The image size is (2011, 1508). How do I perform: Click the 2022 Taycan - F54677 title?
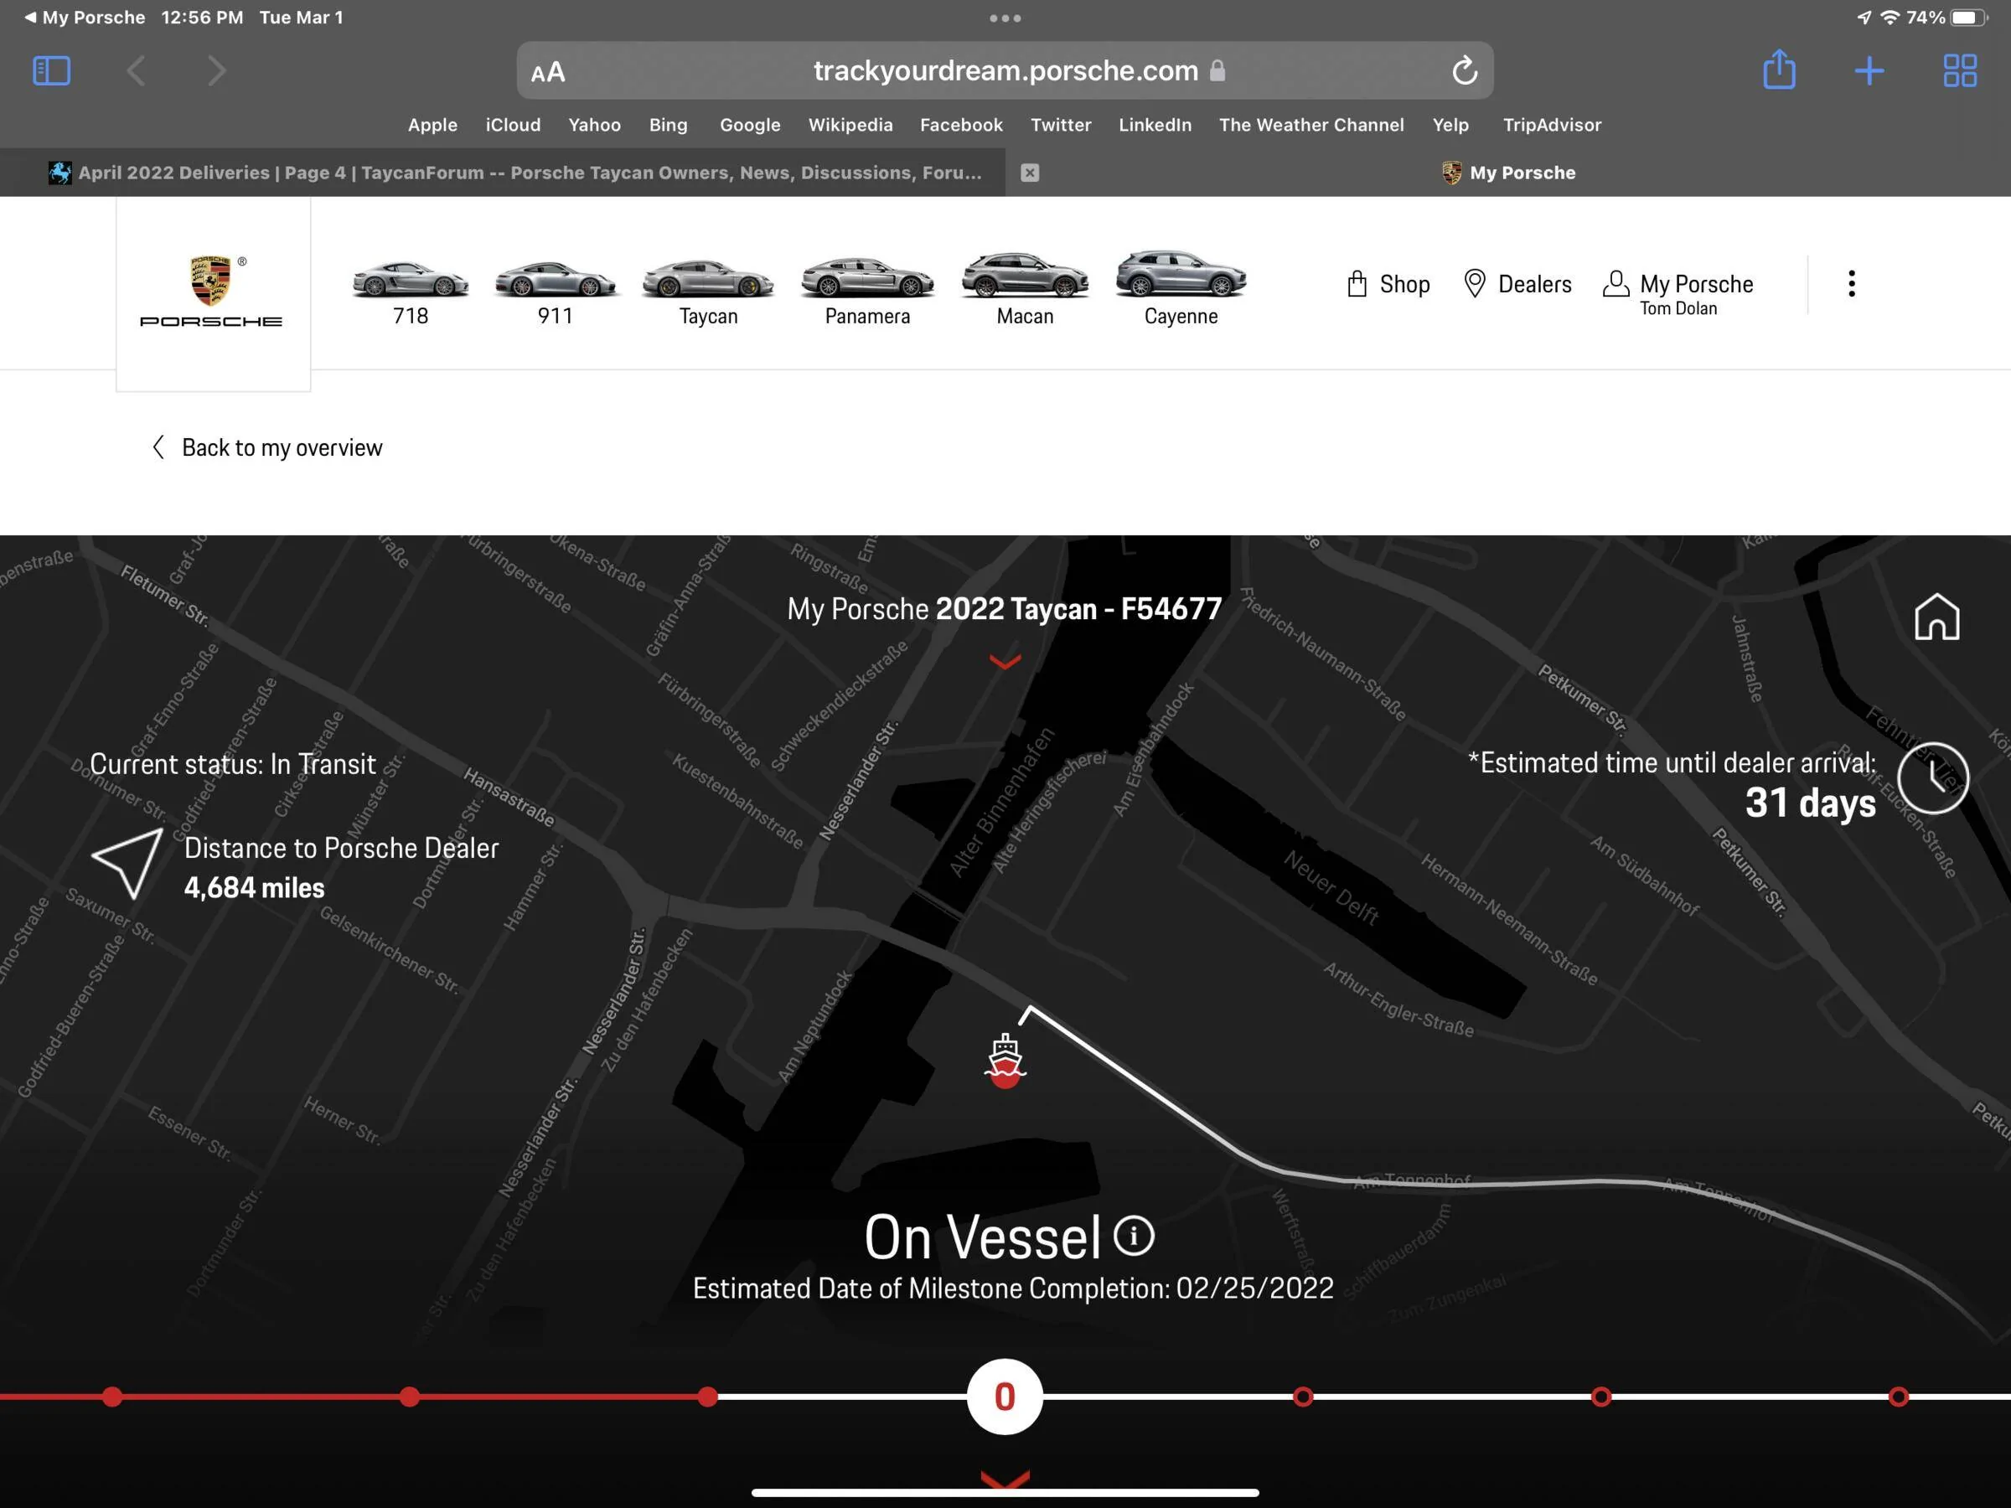pos(1079,609)
